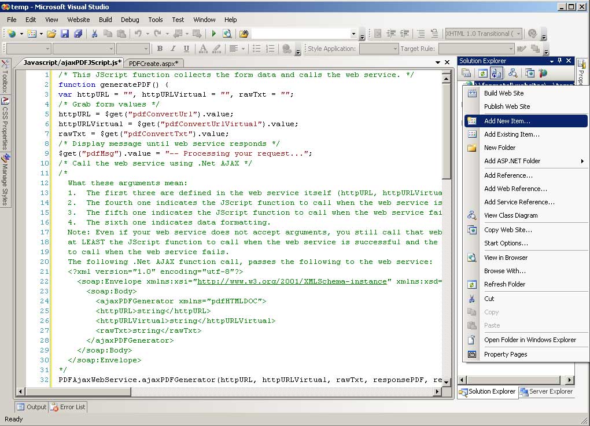Choose Open Folder in Windows Explorer

[526, 340]
